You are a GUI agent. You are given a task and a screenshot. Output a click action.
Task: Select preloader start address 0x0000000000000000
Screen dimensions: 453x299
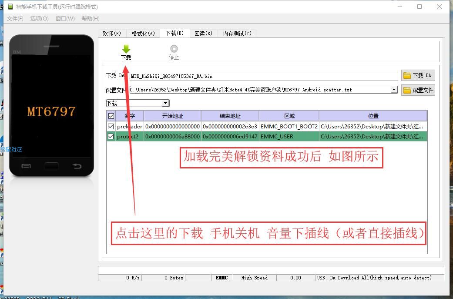172,127
